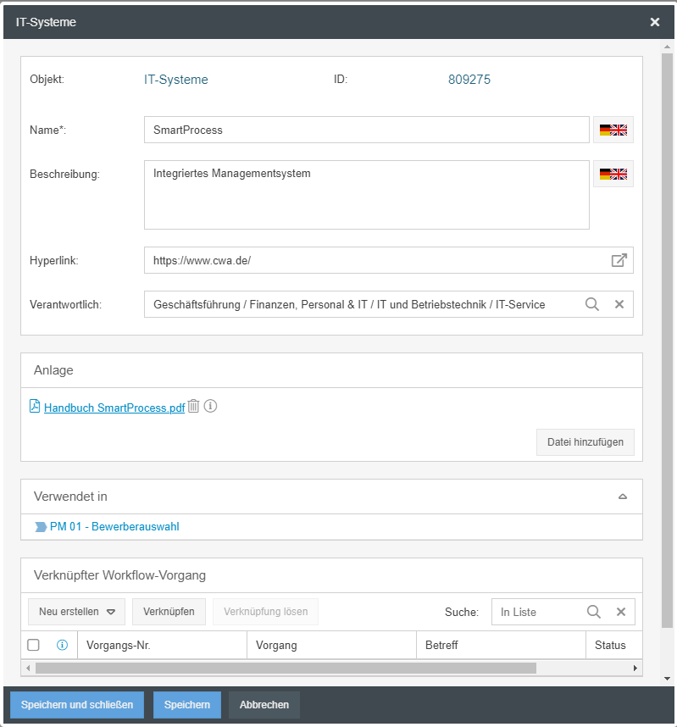Click the language flag icon beside Name
The width and height of the screenshot is (677, 727).
(613, 130)
